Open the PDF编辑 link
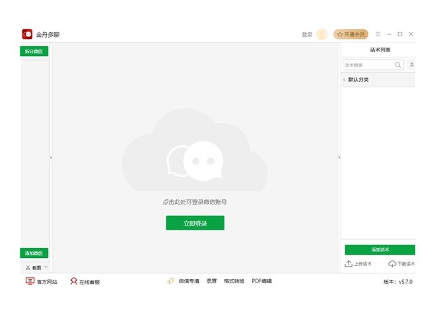Viewport: 441px width, 324px height. point(261,281)
